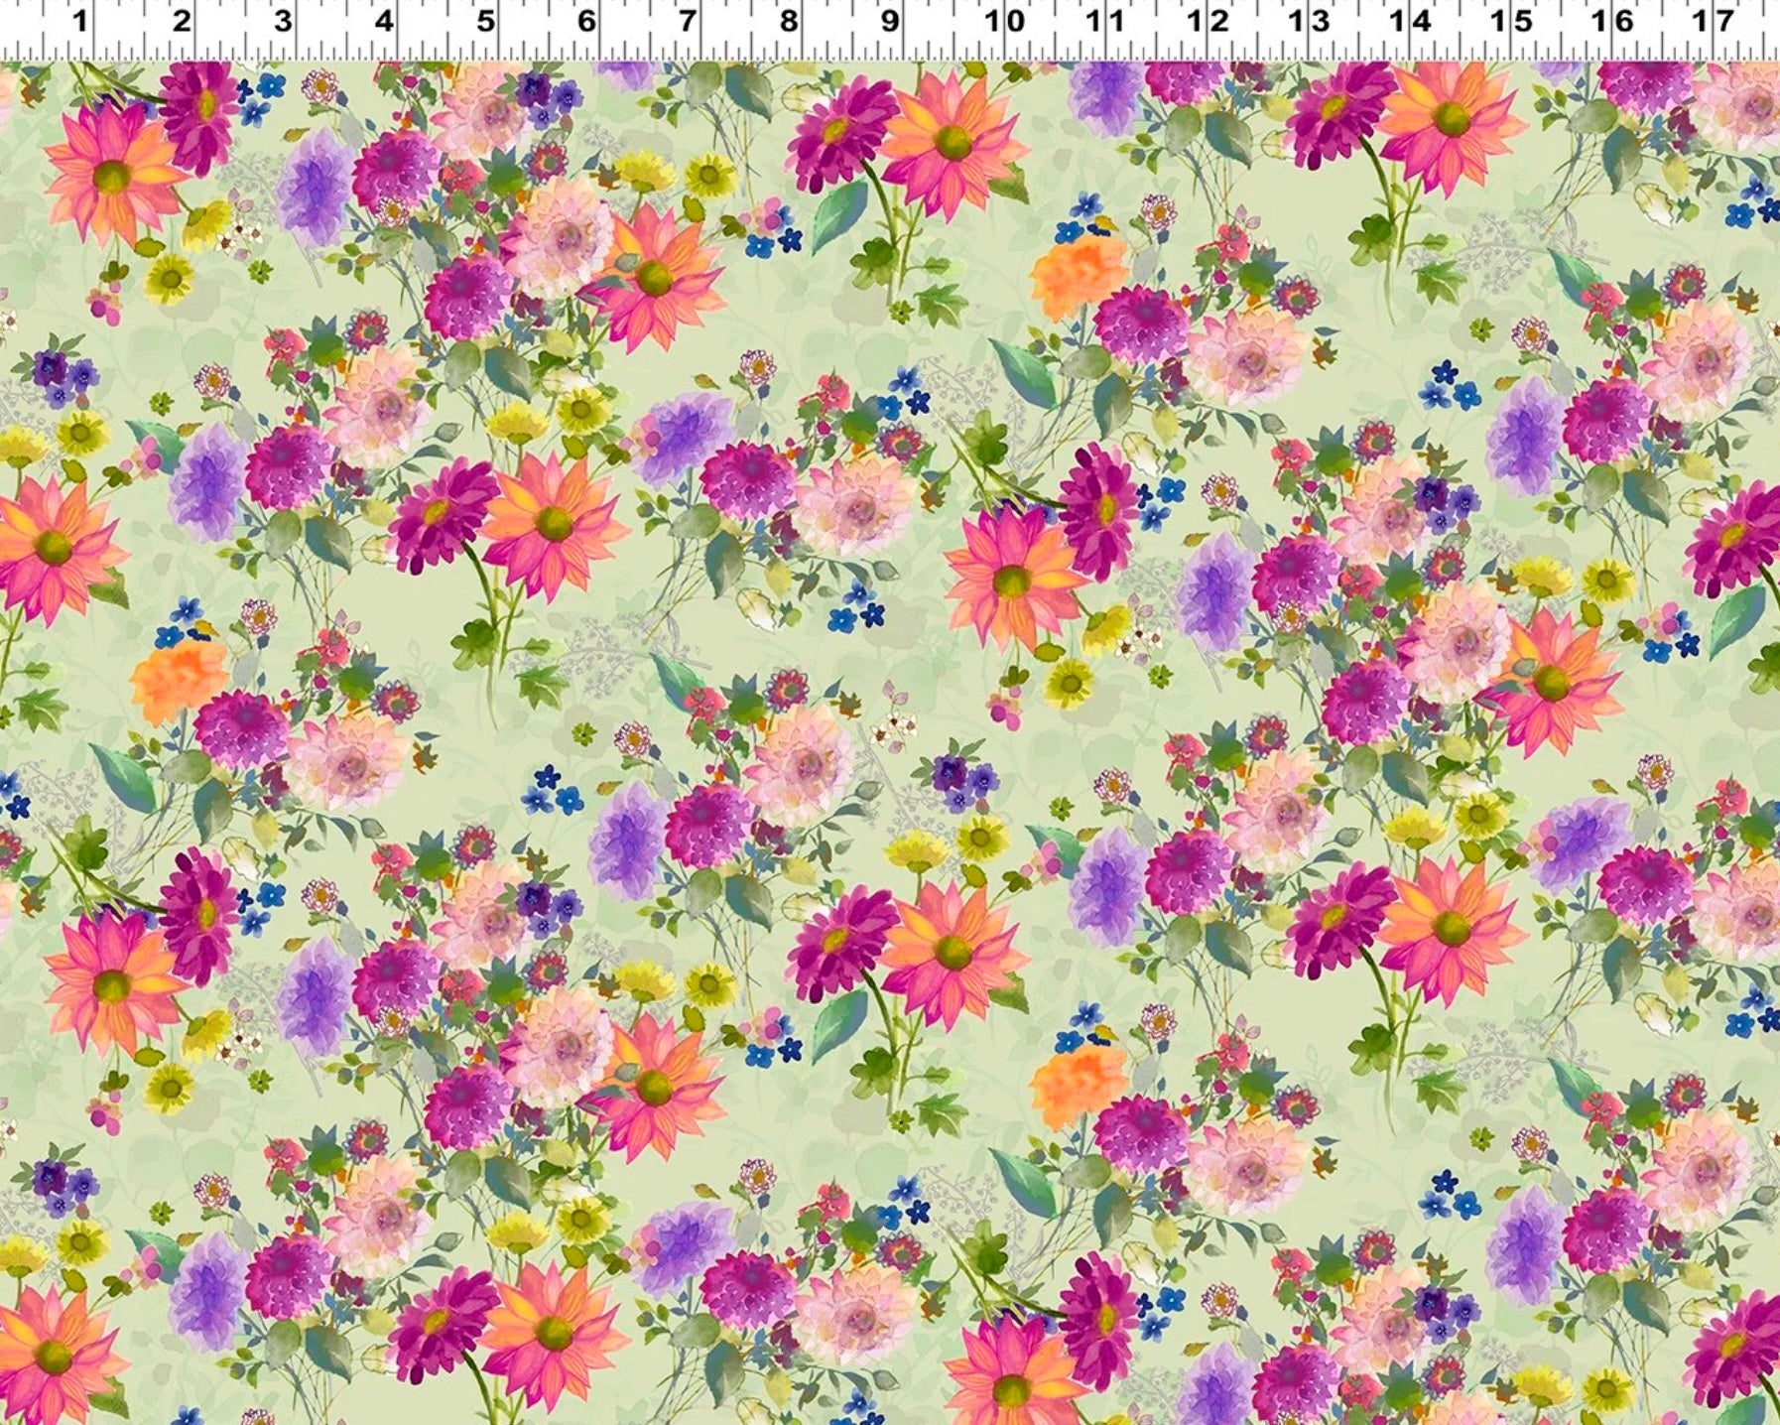Select the ruler number "14"

coord(1410,21)
